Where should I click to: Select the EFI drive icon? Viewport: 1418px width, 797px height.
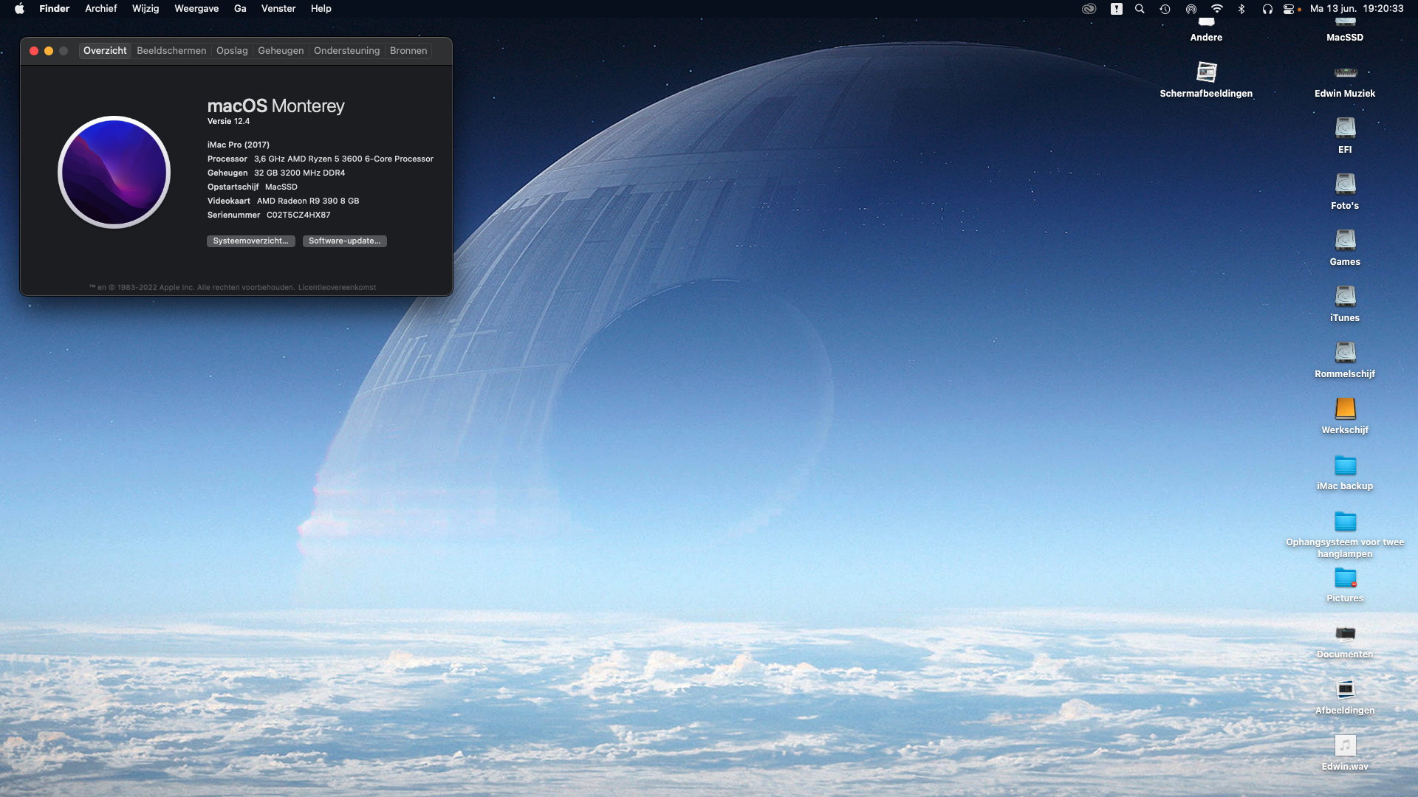coord(1345,129)
